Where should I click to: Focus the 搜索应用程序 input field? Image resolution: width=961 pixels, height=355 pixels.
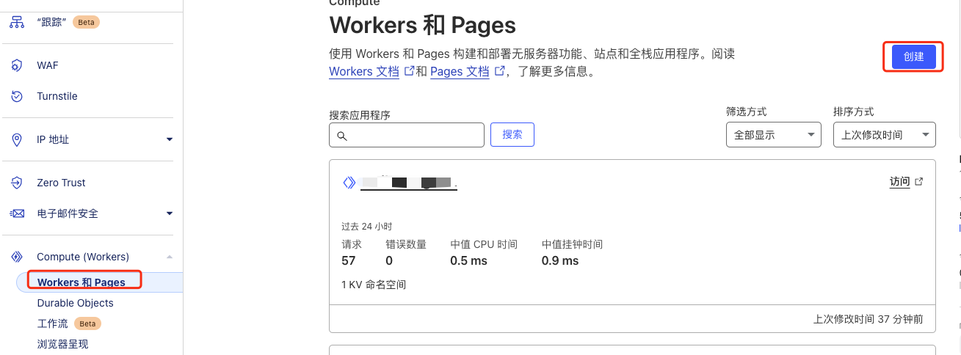407,135
